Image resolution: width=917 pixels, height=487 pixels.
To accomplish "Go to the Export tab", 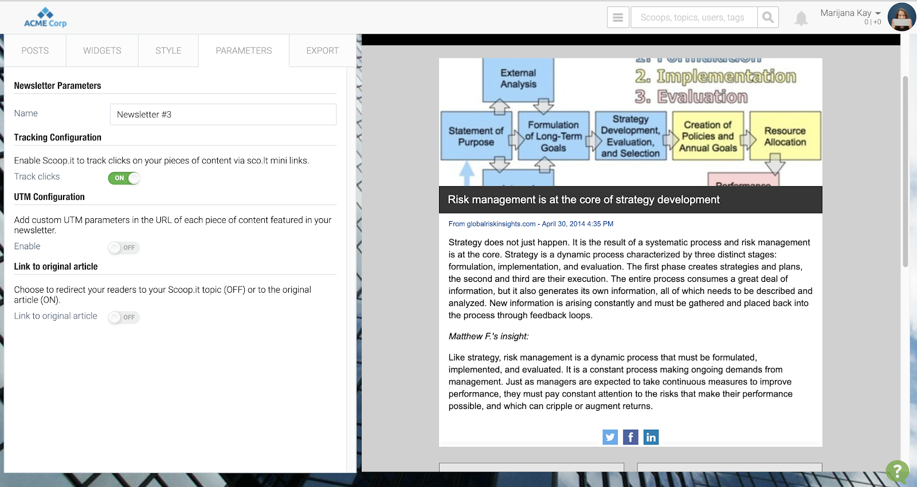I will pos(322,50).
